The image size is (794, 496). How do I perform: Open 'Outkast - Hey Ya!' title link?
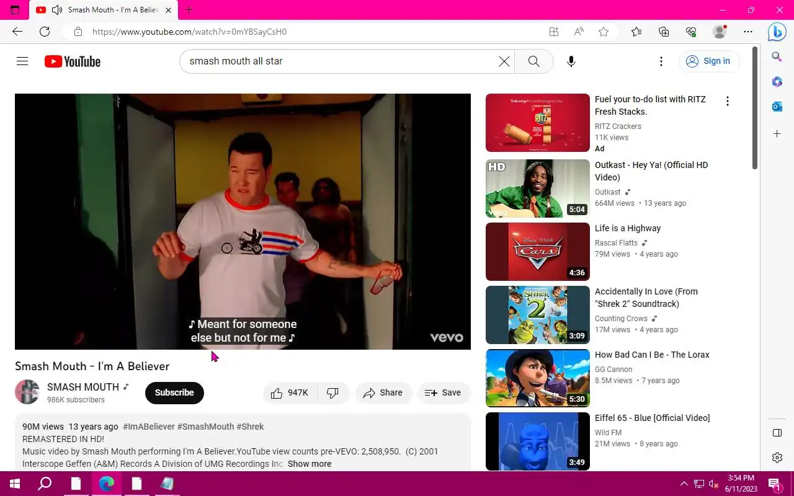[x=651, y=171]
